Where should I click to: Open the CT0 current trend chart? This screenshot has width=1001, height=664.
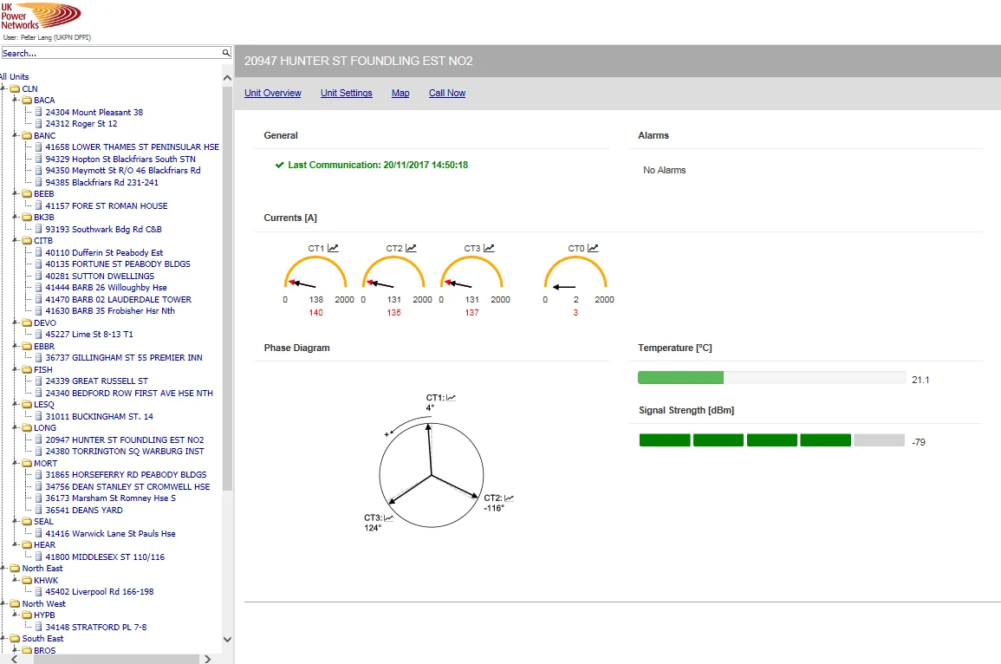pyautogui.click(x=594, y=247)
